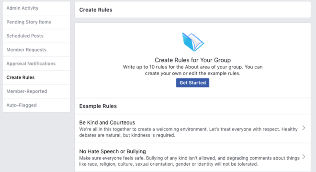This screenshot has height=172, width=316.
Task: Select Create Rules sidebar item
Action: pyautogui.click(x=36, y=78)
